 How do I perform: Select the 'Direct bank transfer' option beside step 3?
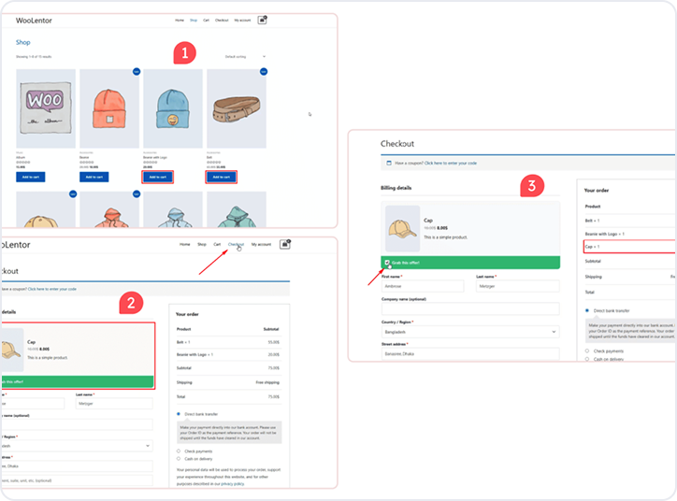pyautogui.click(x=586, y=309)
